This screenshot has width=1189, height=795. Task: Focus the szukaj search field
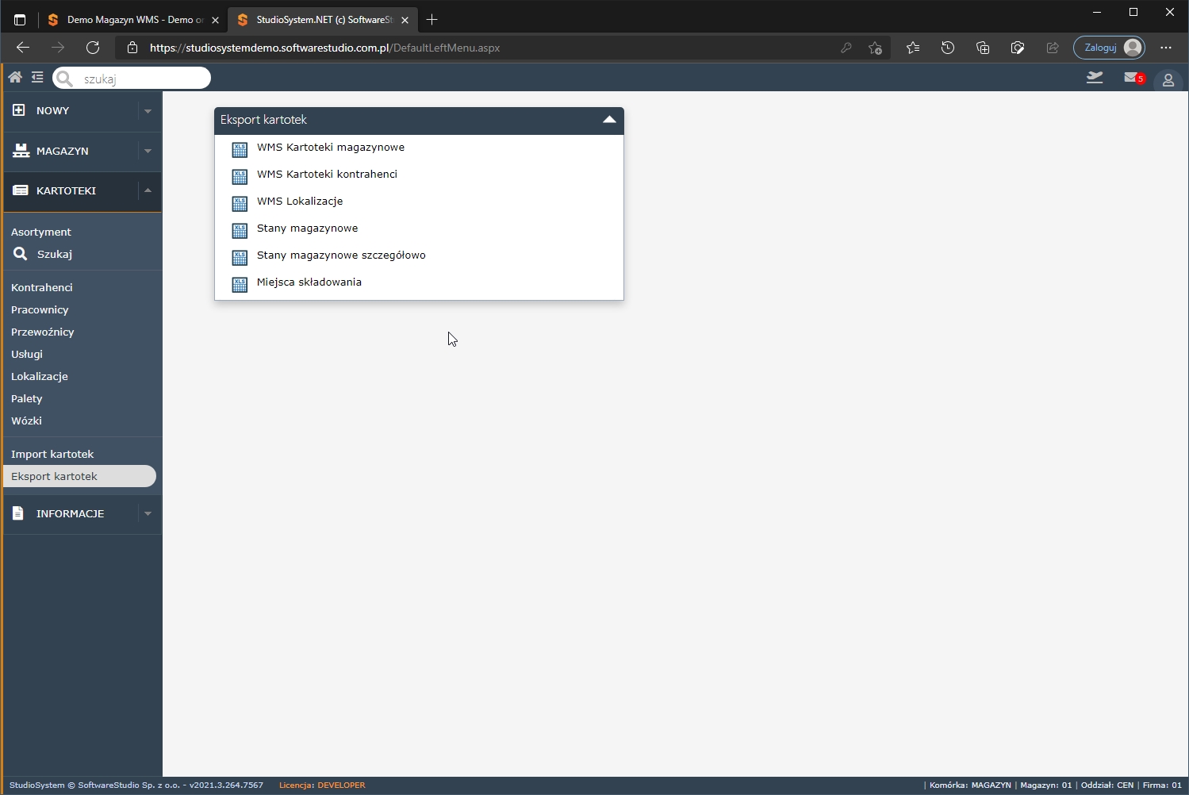132,78
